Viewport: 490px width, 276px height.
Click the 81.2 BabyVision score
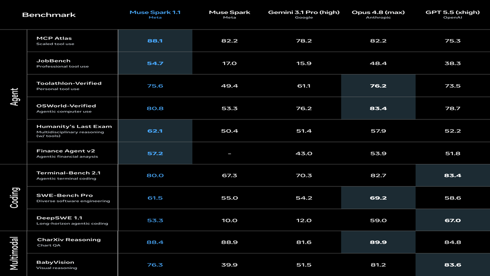[x=378, y=265]
